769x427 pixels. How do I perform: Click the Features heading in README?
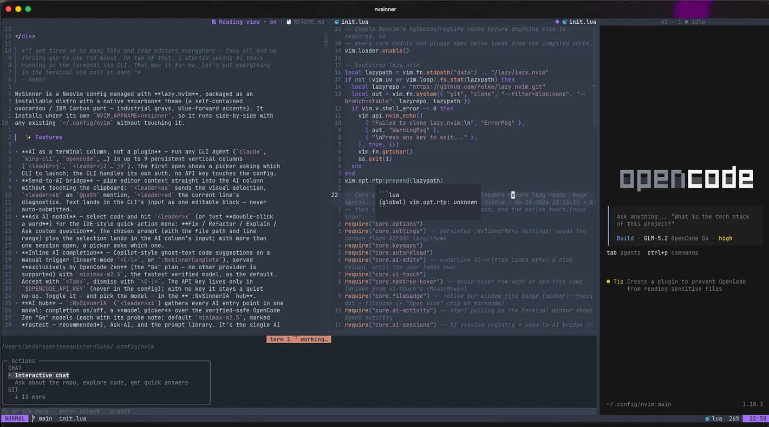click(49, 137)
